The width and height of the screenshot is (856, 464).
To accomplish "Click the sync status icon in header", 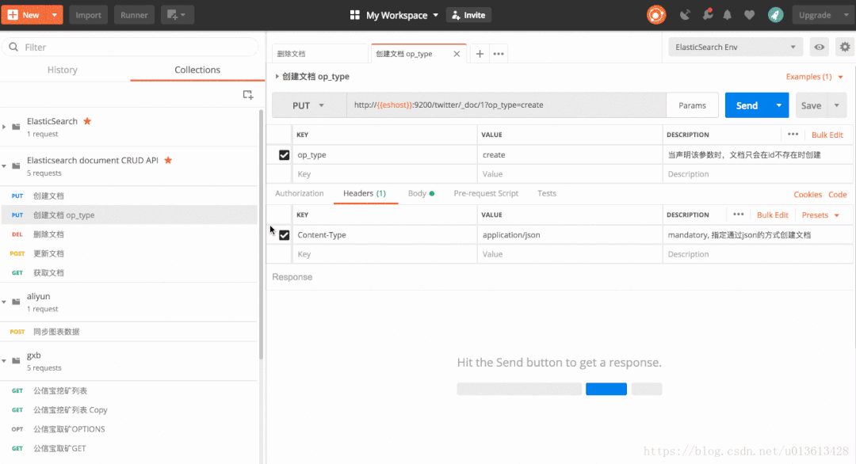I will pos(656,15).
